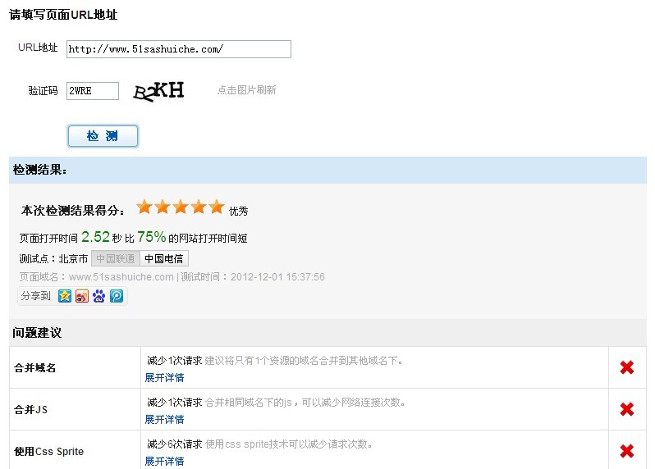Viewport: 655px width, 469px height.
Task: Click the 点击图片刷新 text
Action: click(x=246, y=90)
